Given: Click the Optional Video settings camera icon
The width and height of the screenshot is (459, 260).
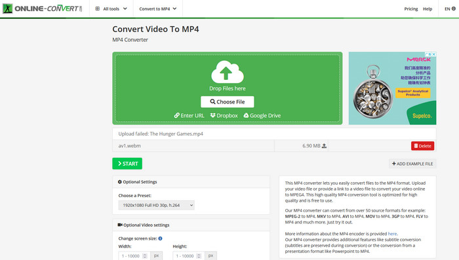Looking at the screenshot, I should [x=120, y=225].
